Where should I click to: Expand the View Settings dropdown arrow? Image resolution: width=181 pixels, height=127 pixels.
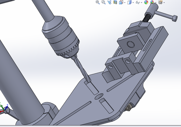pyautogui.click(x=164, y=3)
